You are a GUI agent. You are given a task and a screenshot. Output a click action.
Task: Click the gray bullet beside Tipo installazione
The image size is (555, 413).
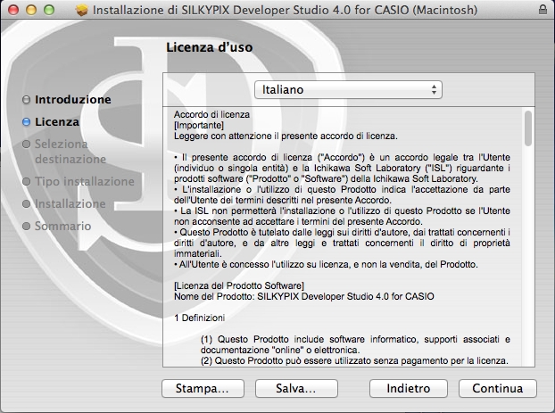(x=26, y=181)
